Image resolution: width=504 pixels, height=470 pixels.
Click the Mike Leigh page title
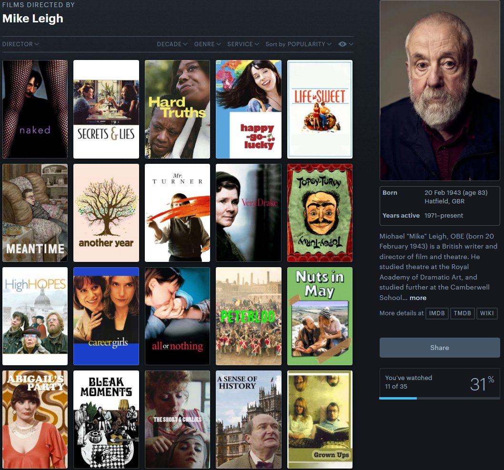coord(33,18)
